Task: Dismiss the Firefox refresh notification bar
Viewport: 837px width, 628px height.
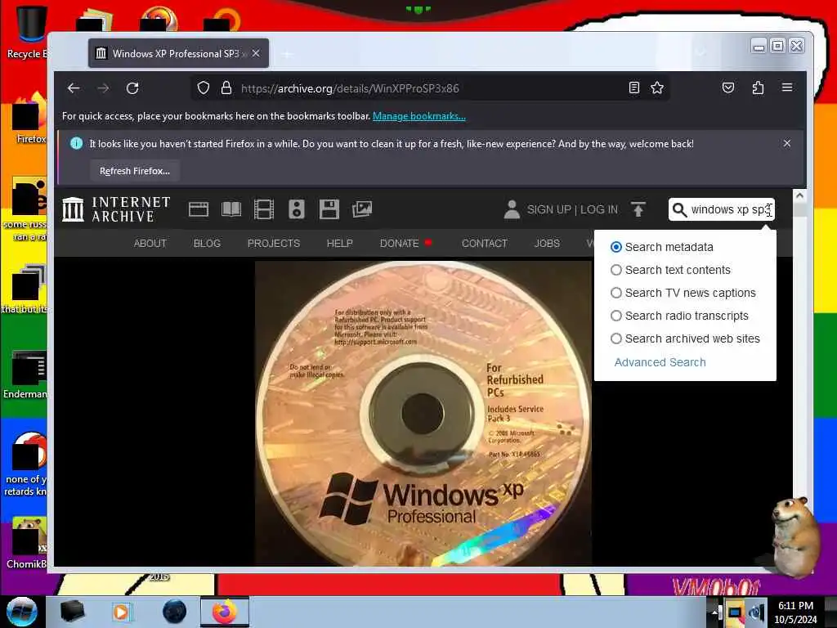Action: (787, 143)
